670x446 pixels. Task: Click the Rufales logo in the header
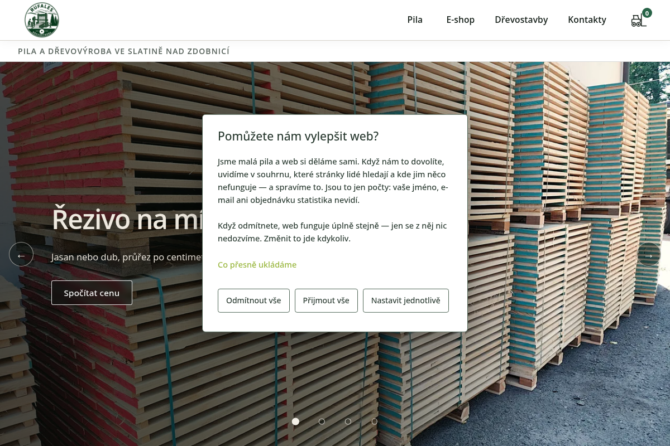pos(42,20)
